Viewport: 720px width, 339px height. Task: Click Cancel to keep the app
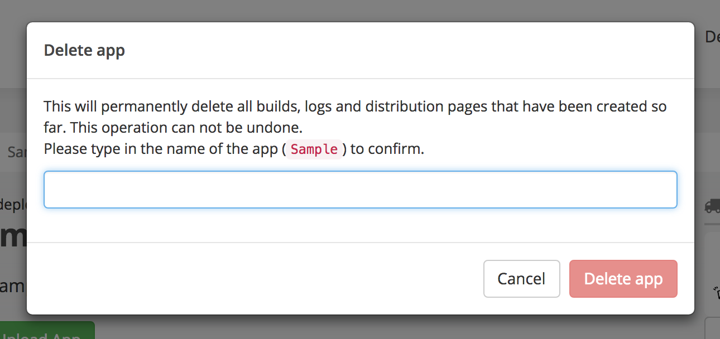click(521, 278)
